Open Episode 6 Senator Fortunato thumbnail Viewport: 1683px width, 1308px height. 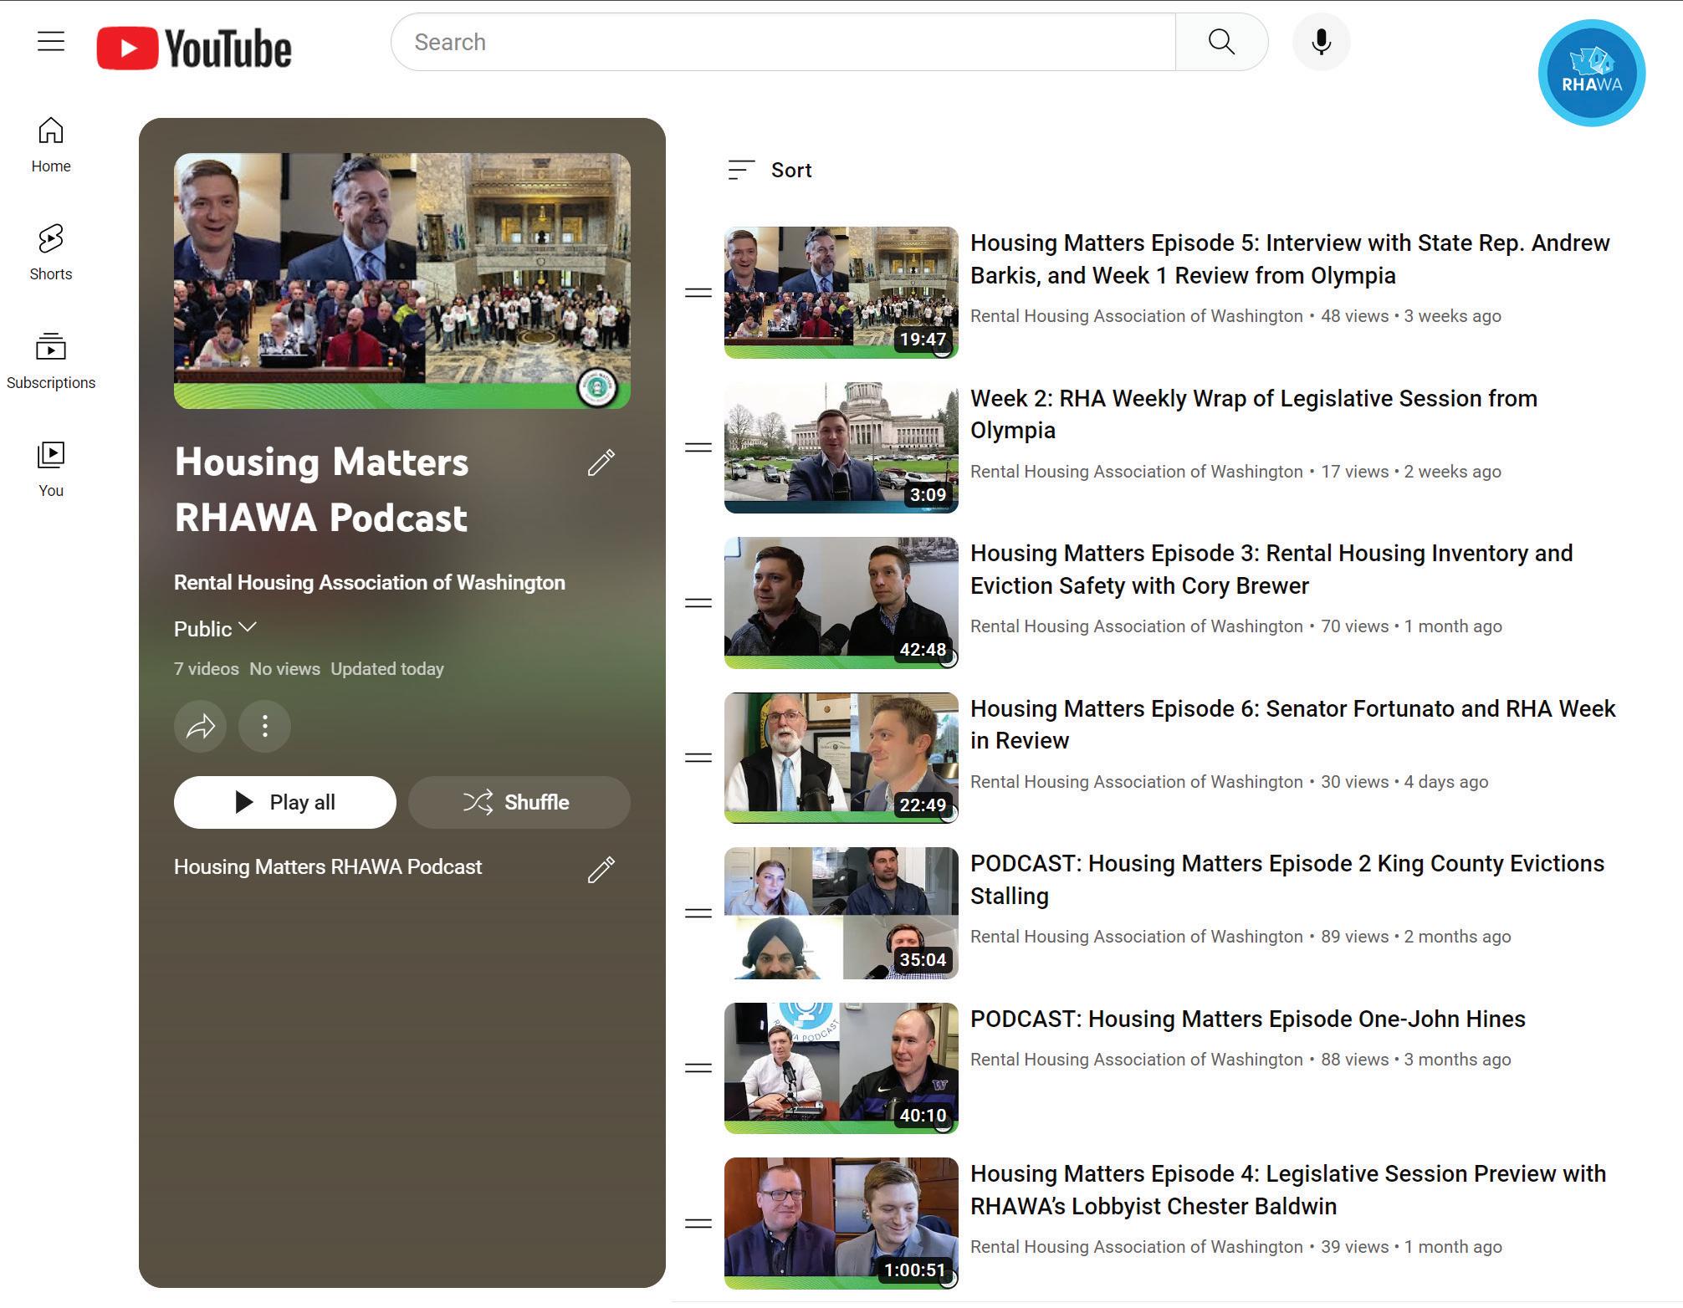tap(841, 758)
